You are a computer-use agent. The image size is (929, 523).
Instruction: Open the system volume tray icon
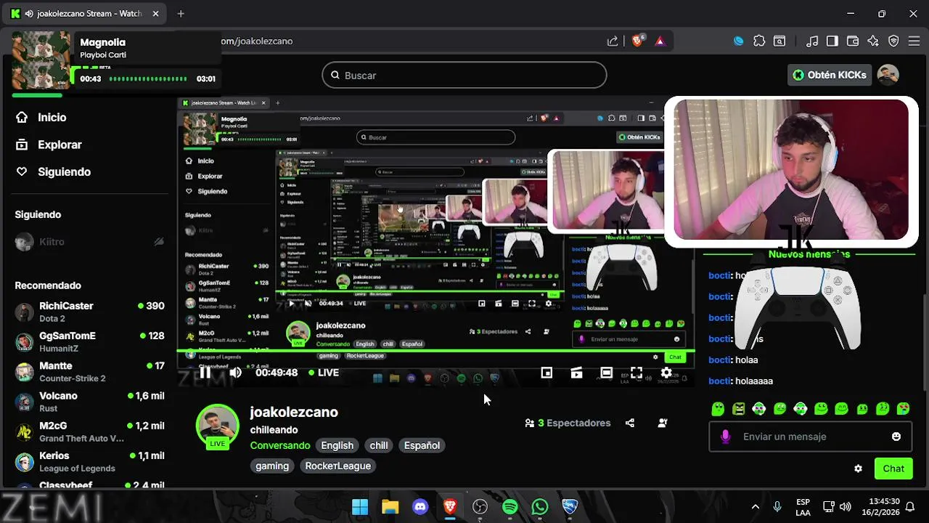(846, 506)
